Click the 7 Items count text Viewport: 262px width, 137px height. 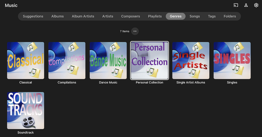[x=125, y=31]
